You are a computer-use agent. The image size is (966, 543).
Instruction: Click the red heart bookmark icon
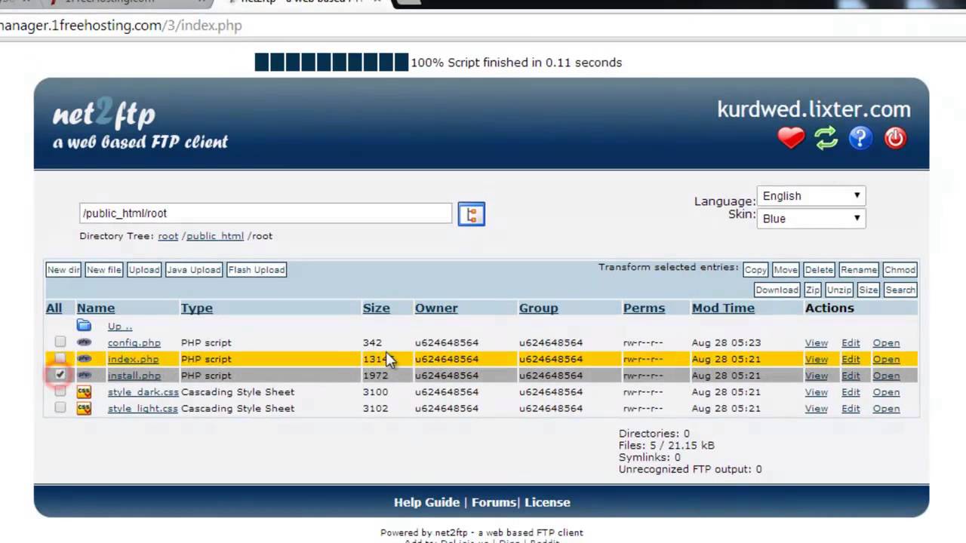791,138
